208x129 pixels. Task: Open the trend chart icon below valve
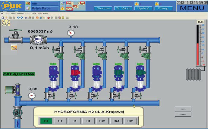coord(14,47)
